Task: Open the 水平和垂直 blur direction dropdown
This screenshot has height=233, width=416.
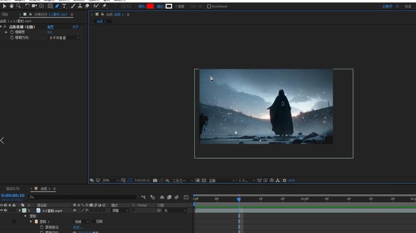Action: click(x=64, y=38)
